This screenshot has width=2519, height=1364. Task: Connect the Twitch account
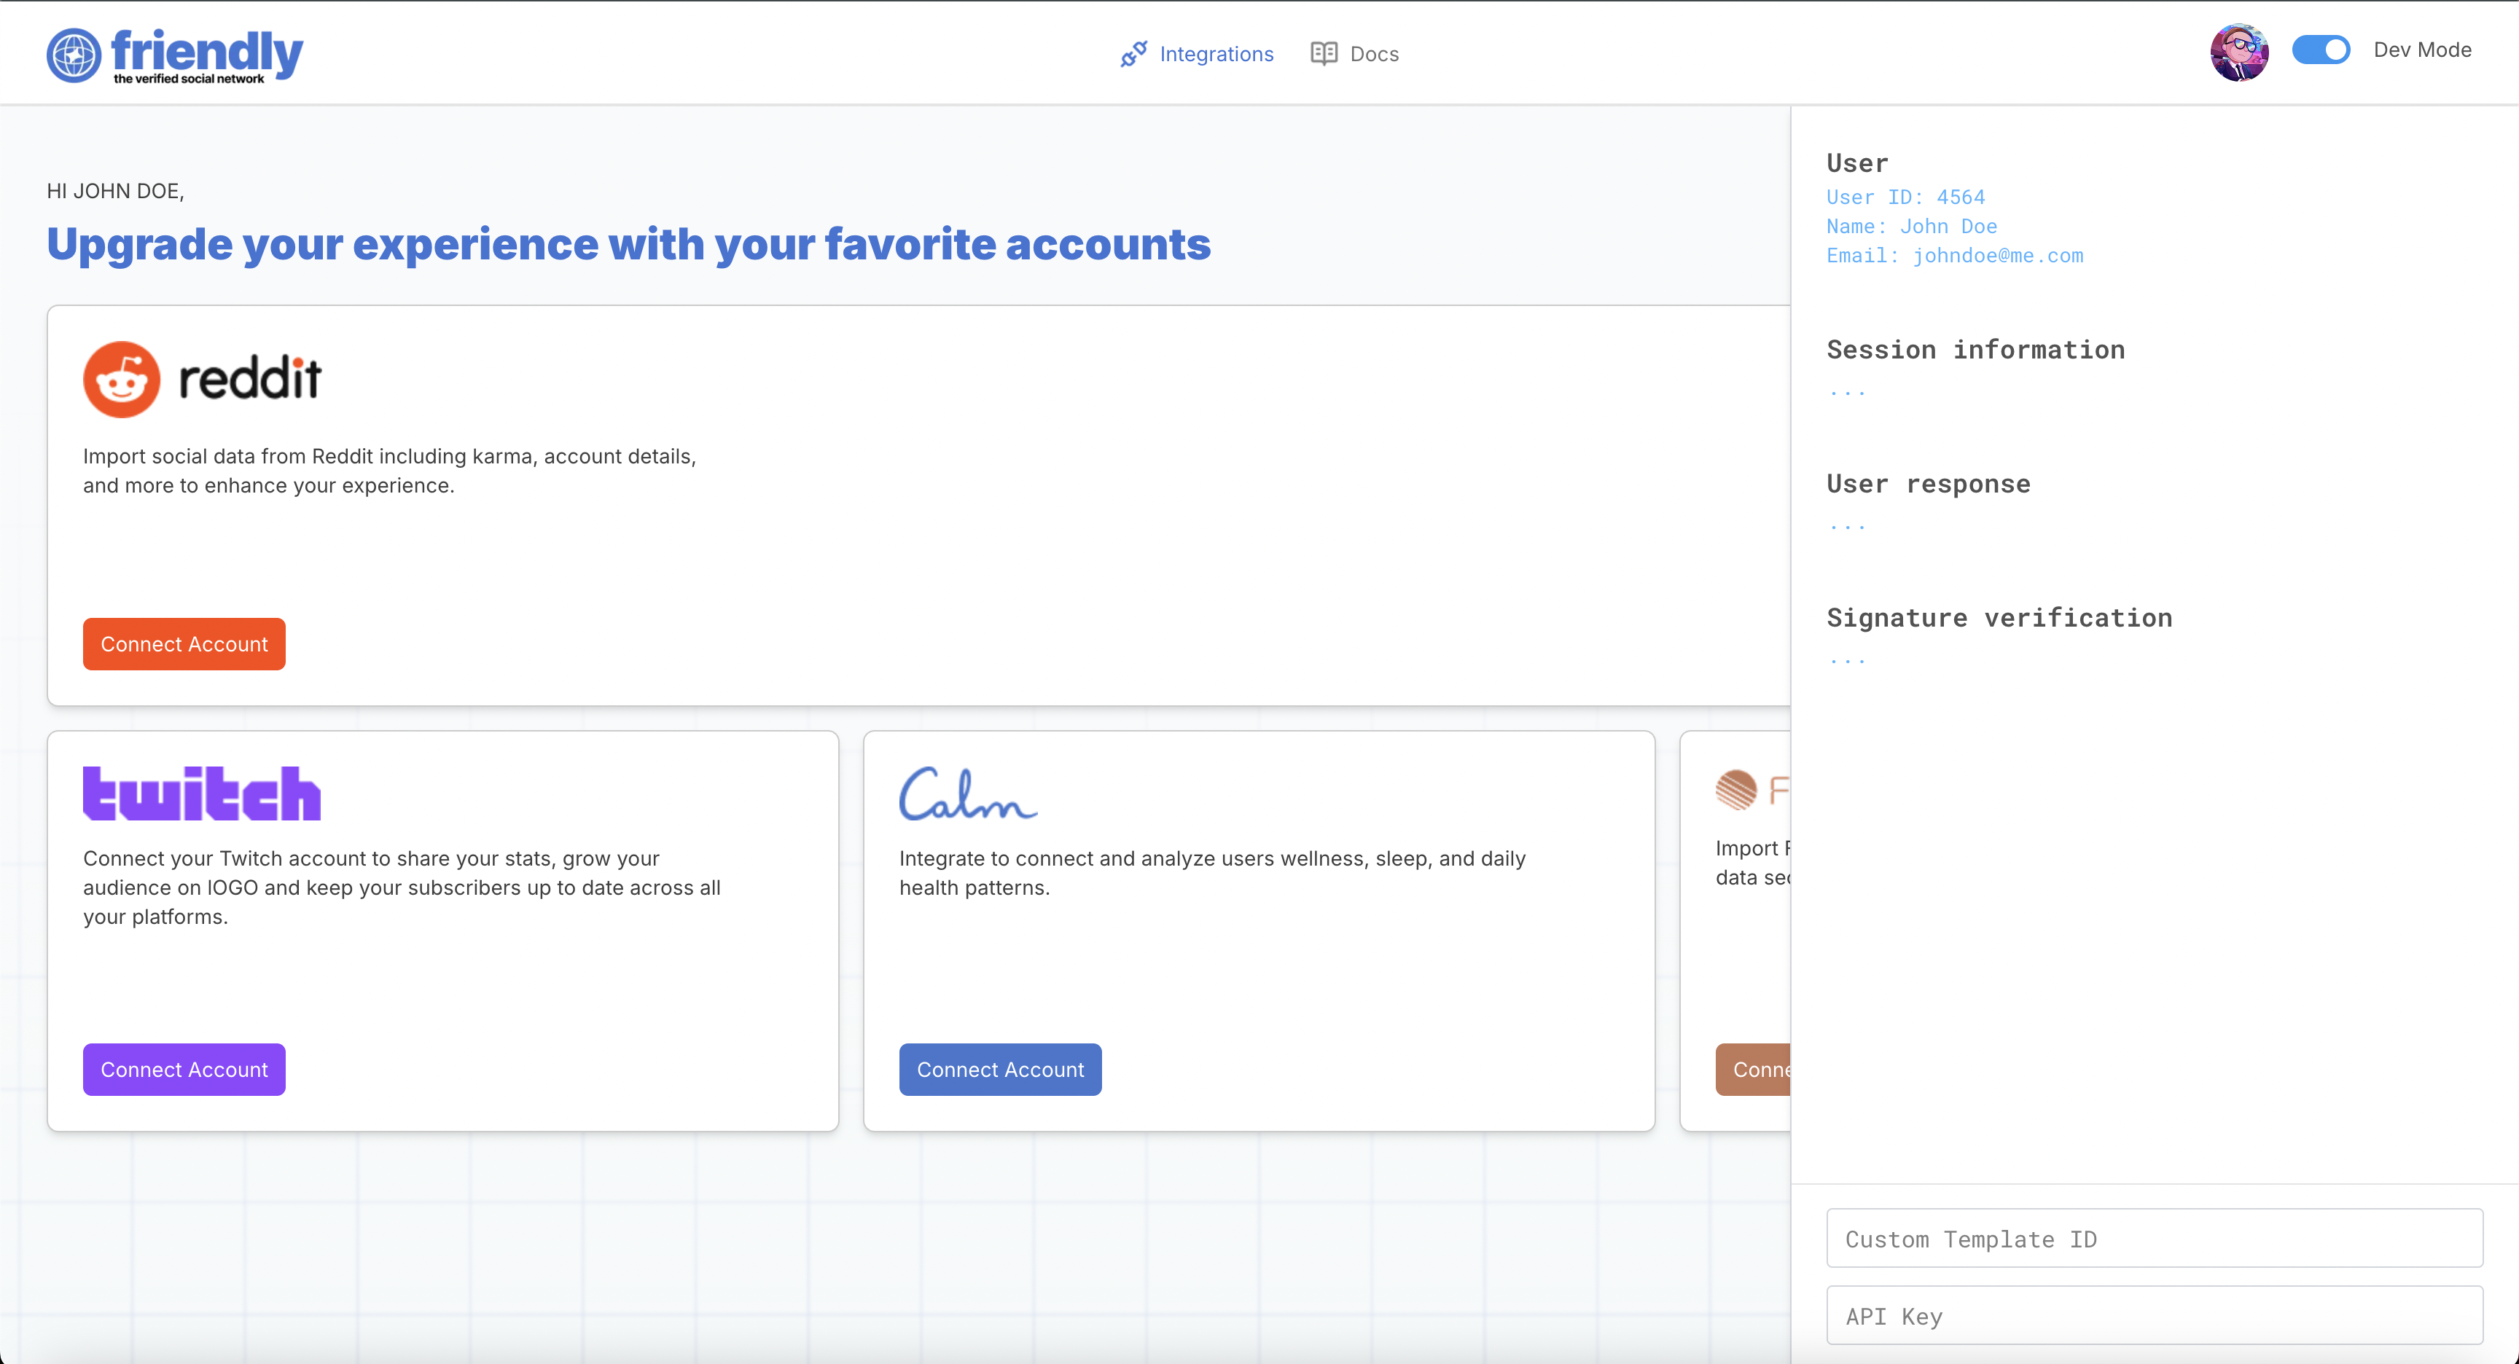point(184,1070)
